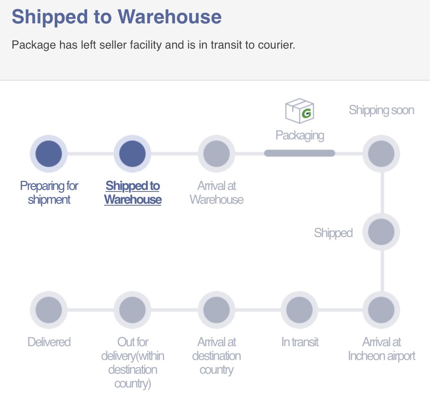Click the Arrival at Warehouse step circle
The image size is (430, 399).
[x=216, y=154]
